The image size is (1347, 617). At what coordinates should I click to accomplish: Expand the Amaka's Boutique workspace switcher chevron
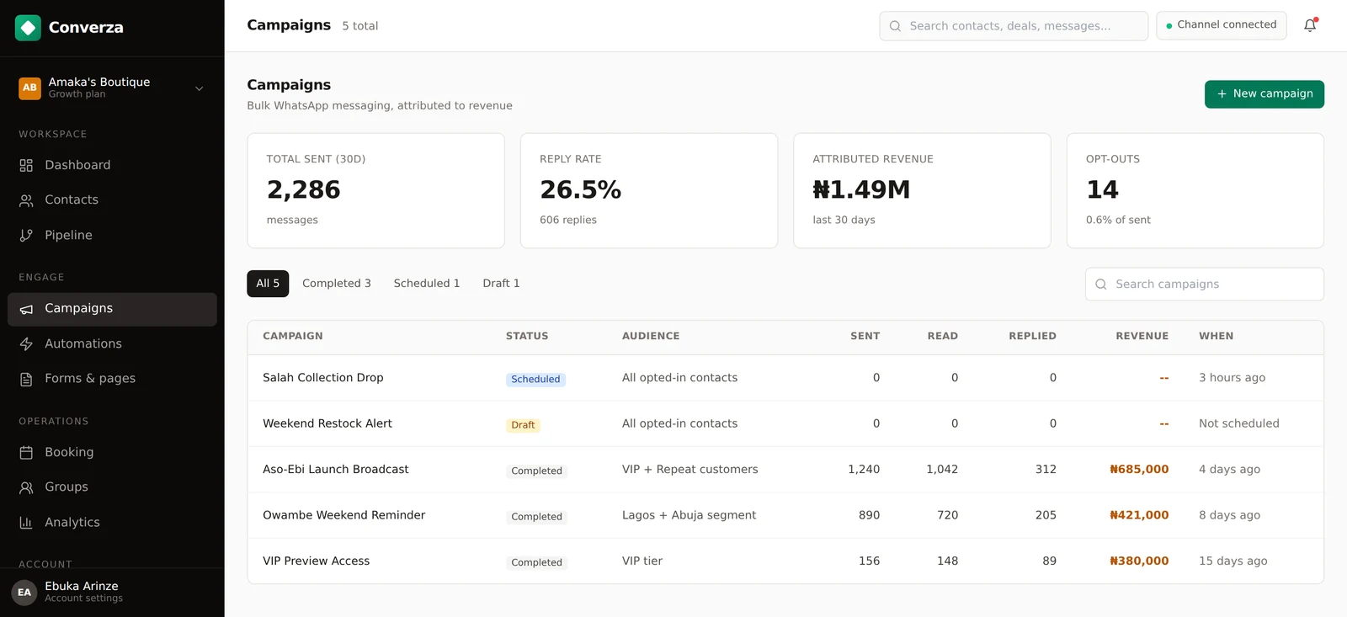200,88
